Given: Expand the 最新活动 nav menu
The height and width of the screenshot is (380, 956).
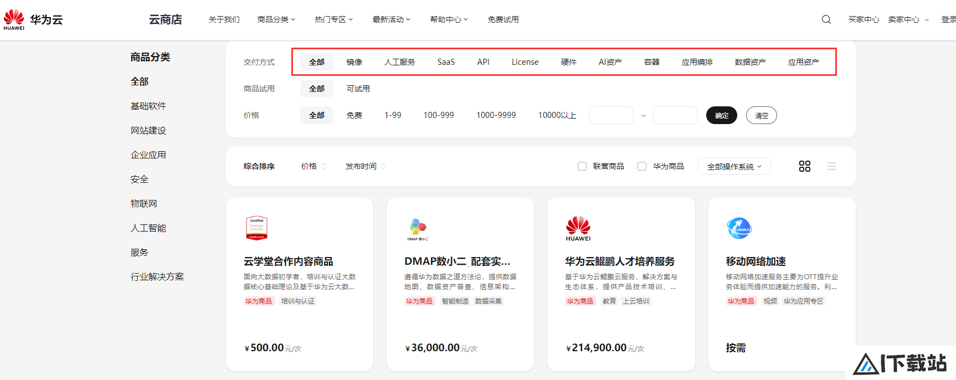Looking at the screenshot, I should [x=392, y=19].
